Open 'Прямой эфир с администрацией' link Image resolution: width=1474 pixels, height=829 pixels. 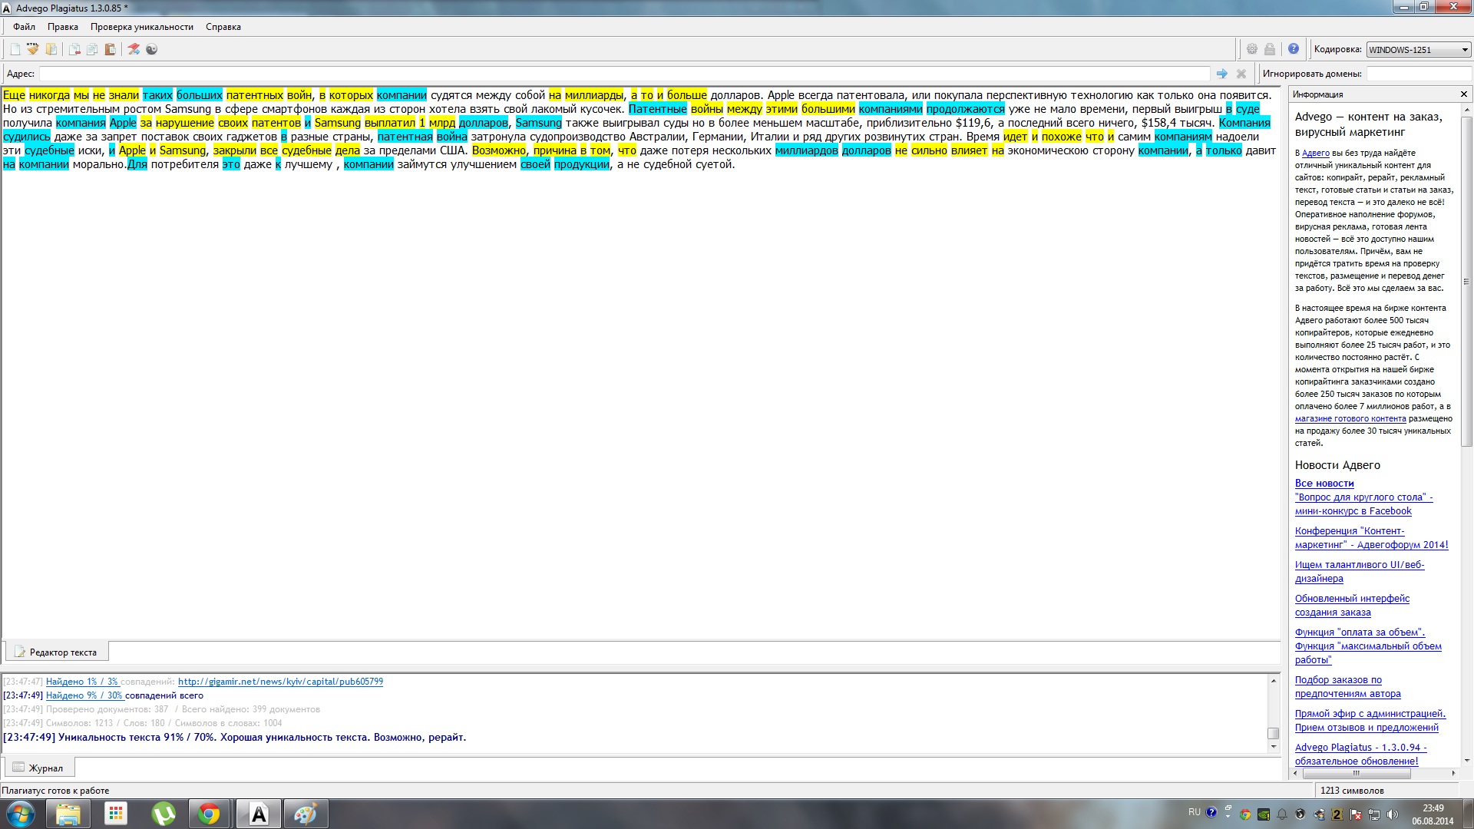[1370, 721]
